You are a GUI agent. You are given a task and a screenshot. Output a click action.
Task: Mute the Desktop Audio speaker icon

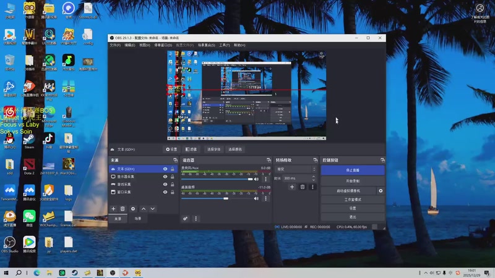pyautogui.click(x=256, y=198)
